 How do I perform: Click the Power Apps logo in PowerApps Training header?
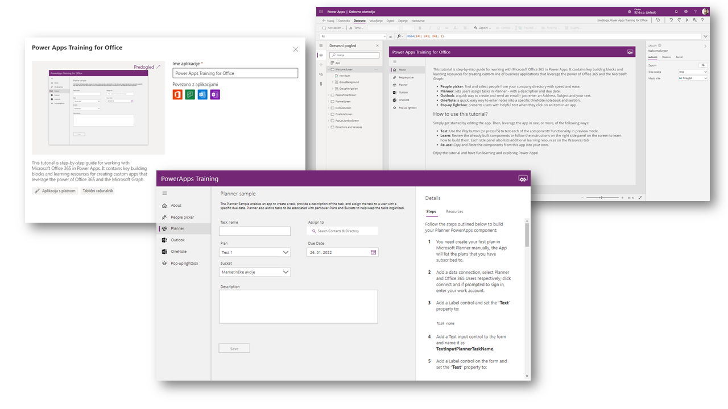coord(523,179)
